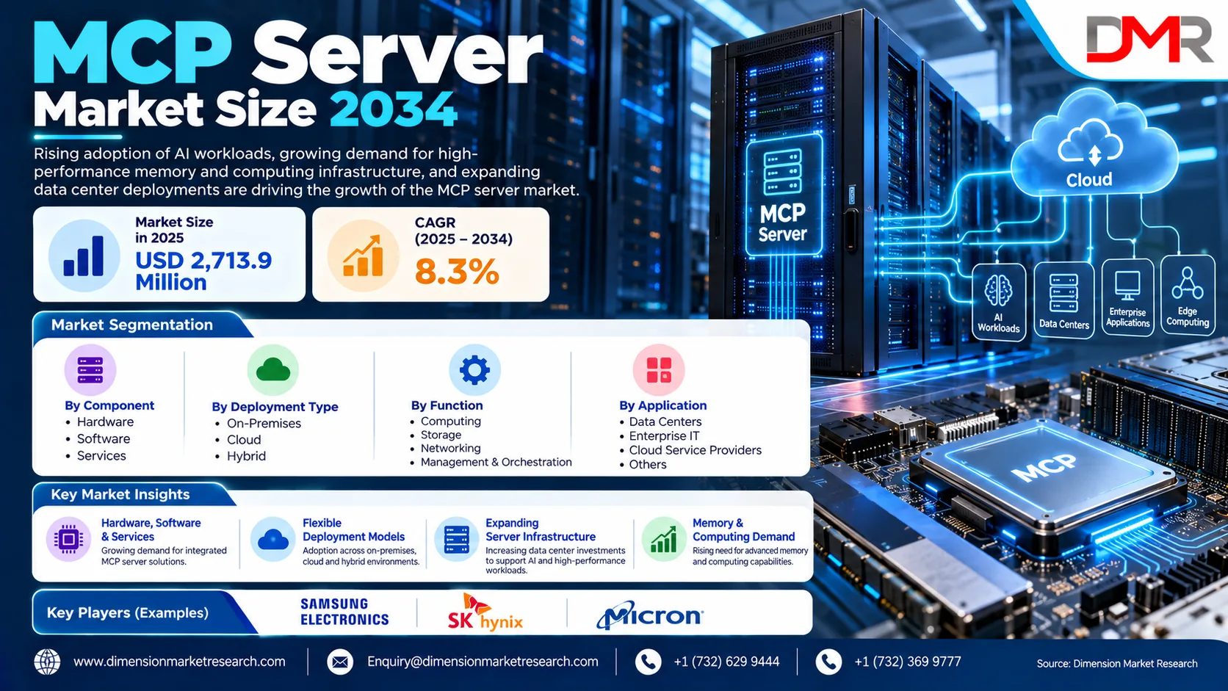Click the green cloud Deployment Type icon
The image size is (1228, 691).
(x=273, y=370)
